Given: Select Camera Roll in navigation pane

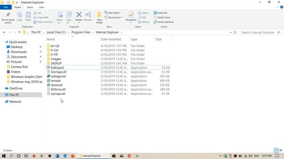Looking at the screenshot, I should point(19,67).
